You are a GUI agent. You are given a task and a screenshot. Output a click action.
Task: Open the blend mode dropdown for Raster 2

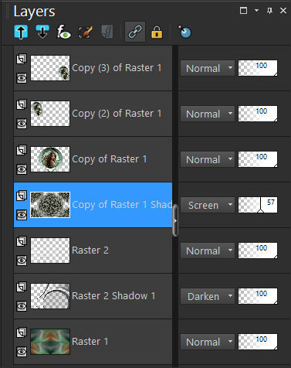(x=208, y=250)
